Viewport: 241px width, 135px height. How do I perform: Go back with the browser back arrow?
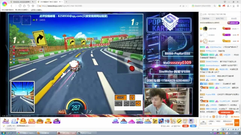pyautogui.click(x=11, y=6)
